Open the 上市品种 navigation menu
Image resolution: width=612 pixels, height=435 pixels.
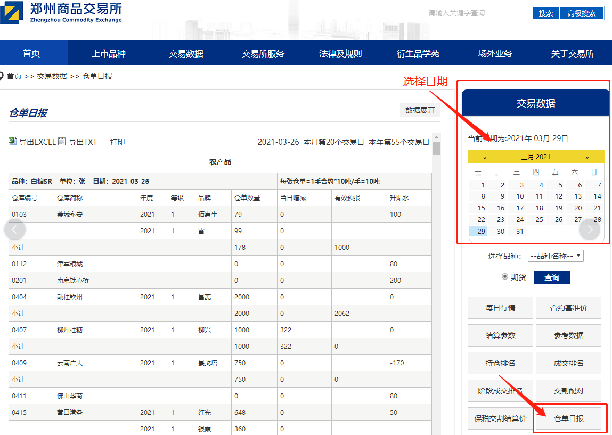pyautogui.click(x=109, y=53)
